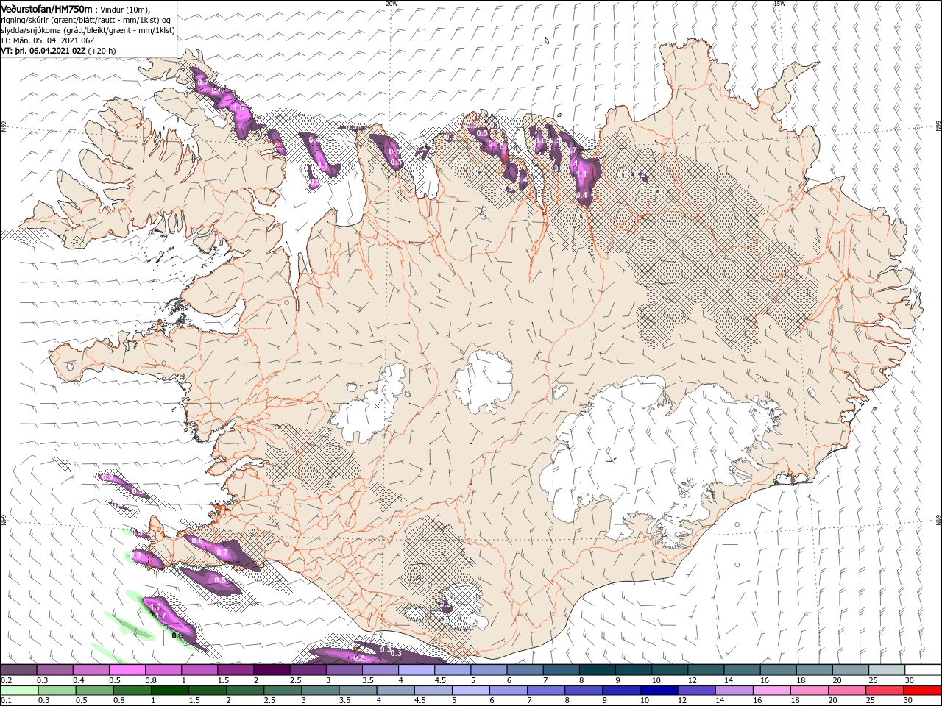Pick the dark green 1 mm rain swatch
Screen dimensions: 942x706
click(x=169, y=691)
